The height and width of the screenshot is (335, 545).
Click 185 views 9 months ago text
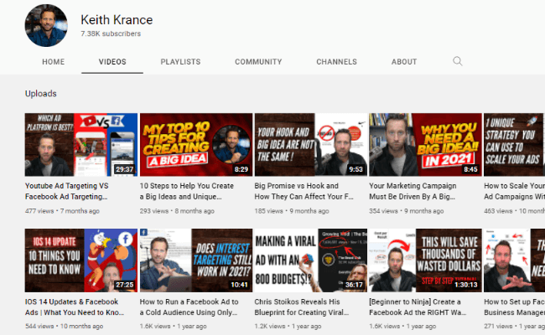[x=292, y=211]
